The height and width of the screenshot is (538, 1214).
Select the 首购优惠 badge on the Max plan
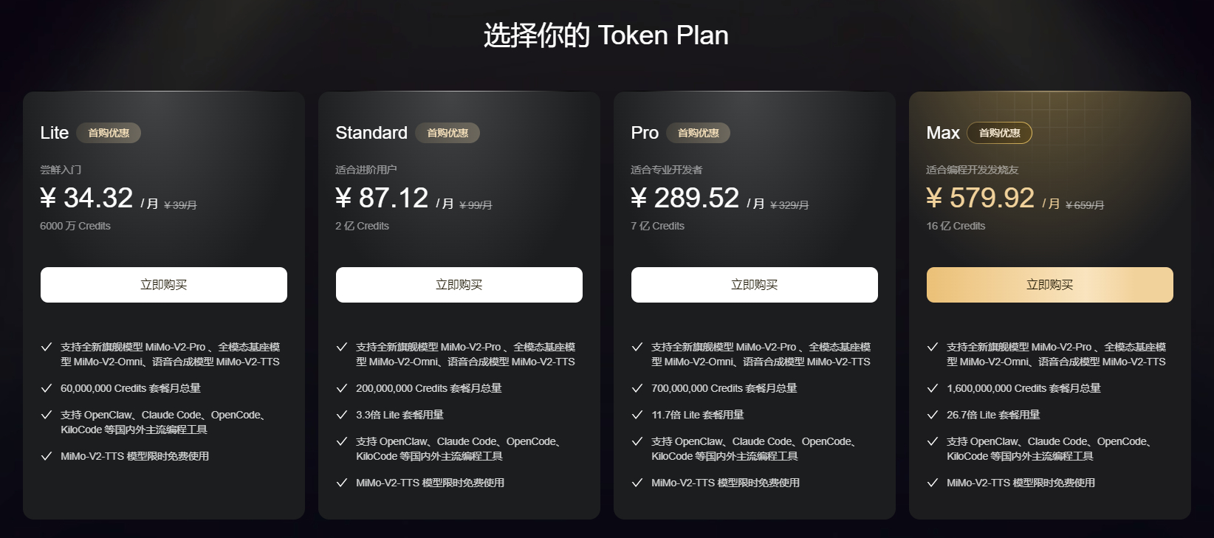(1000, 133)
